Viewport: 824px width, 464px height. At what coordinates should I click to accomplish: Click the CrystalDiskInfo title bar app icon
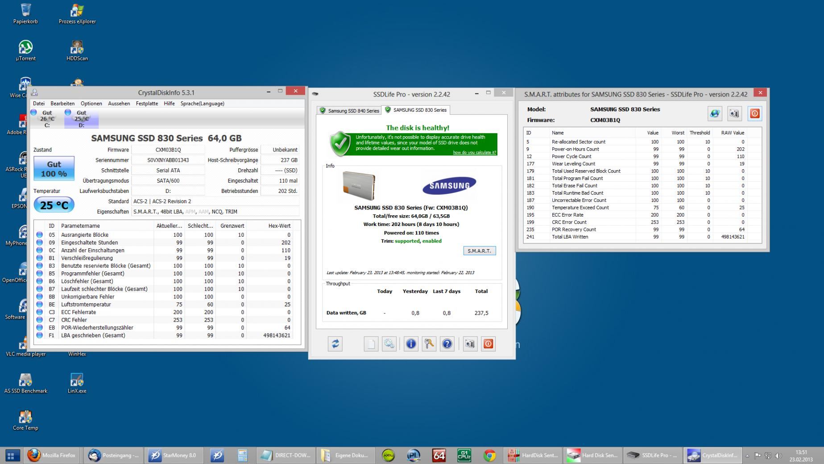(x=34, y=92)
